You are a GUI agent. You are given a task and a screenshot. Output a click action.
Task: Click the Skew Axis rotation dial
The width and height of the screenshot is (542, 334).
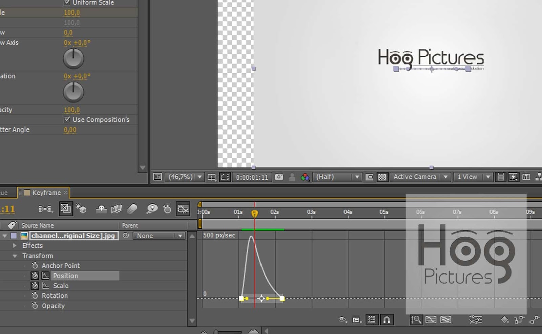[x=73, y=58]
